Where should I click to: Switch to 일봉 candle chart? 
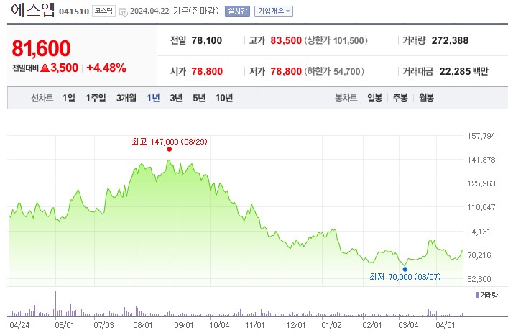tap(374, 98)
